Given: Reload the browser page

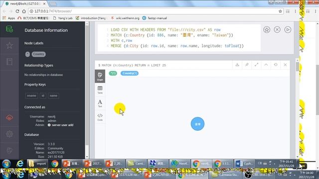Looking at the screenshot, I should point(17,11).
